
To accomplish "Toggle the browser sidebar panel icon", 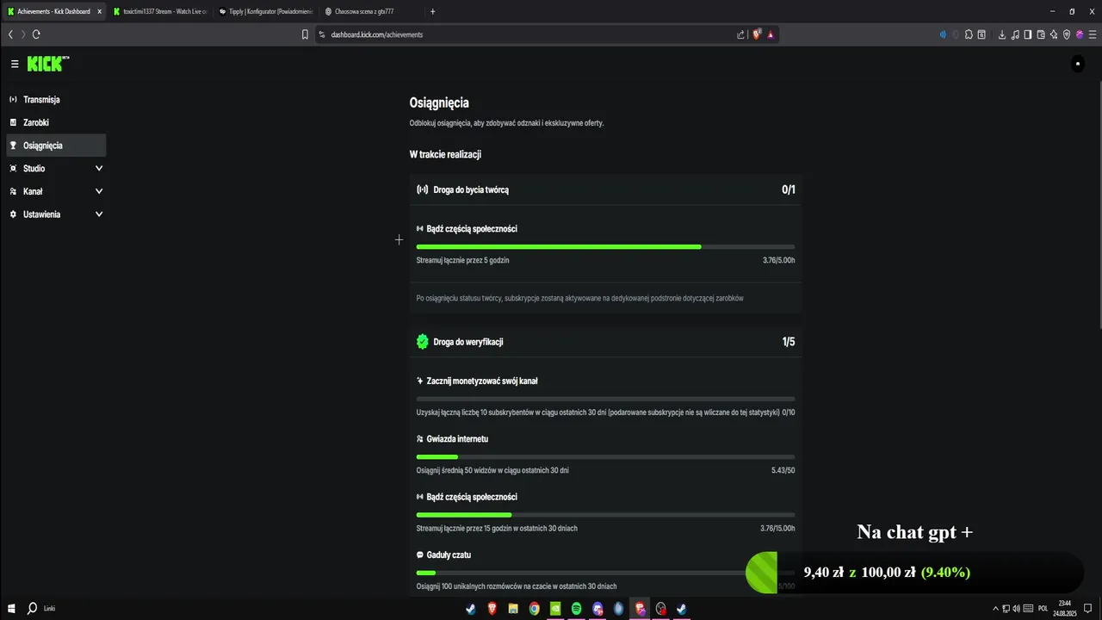I will 1028,34.
